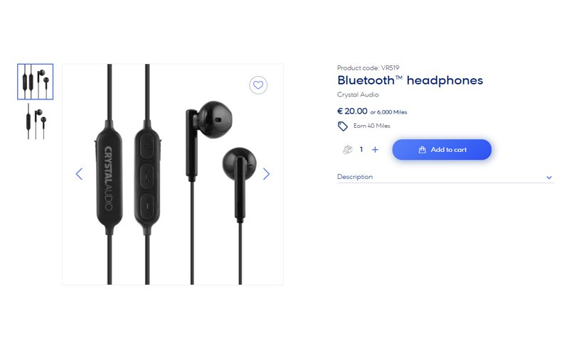Advance to the next product image
Image resolution: width=569 pixels, height=355 pixels.
tap(266, 174)
